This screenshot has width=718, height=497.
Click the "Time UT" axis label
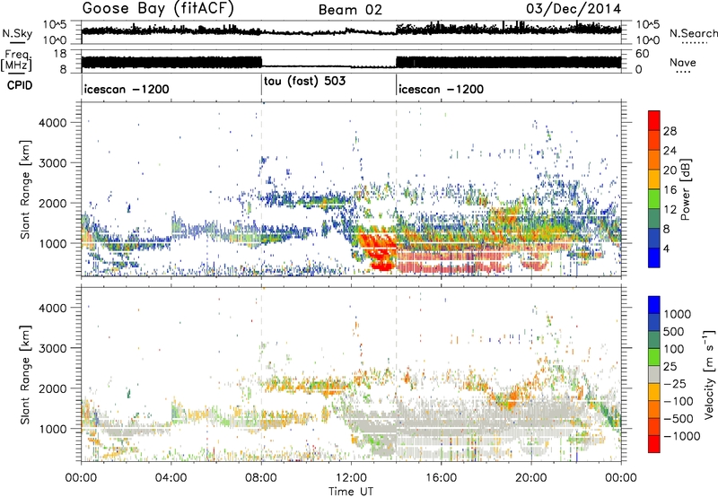(x=351, y=492)
